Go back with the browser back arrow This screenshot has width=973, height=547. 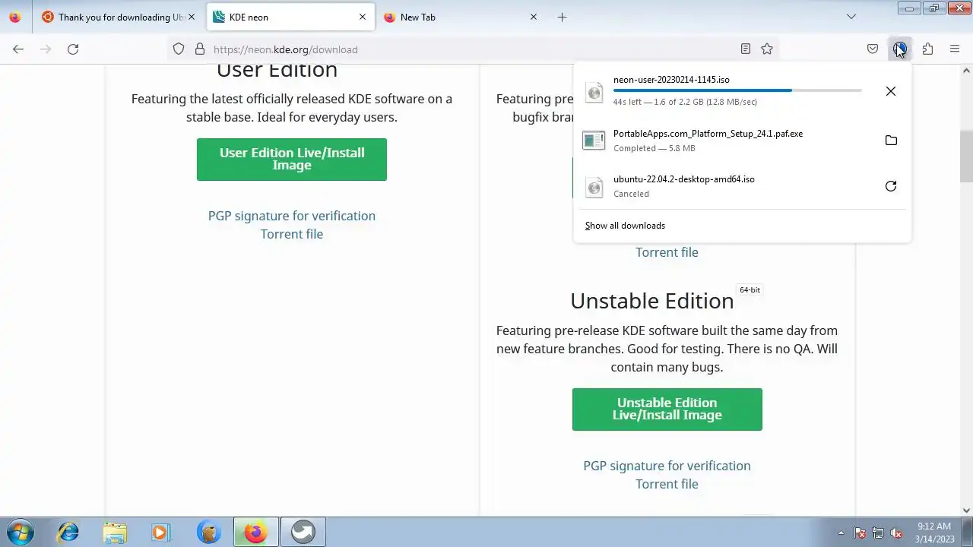[x=18, y=49]
